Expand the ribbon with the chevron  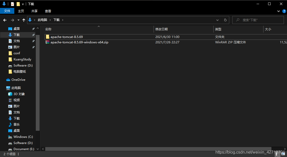[278, 11]
